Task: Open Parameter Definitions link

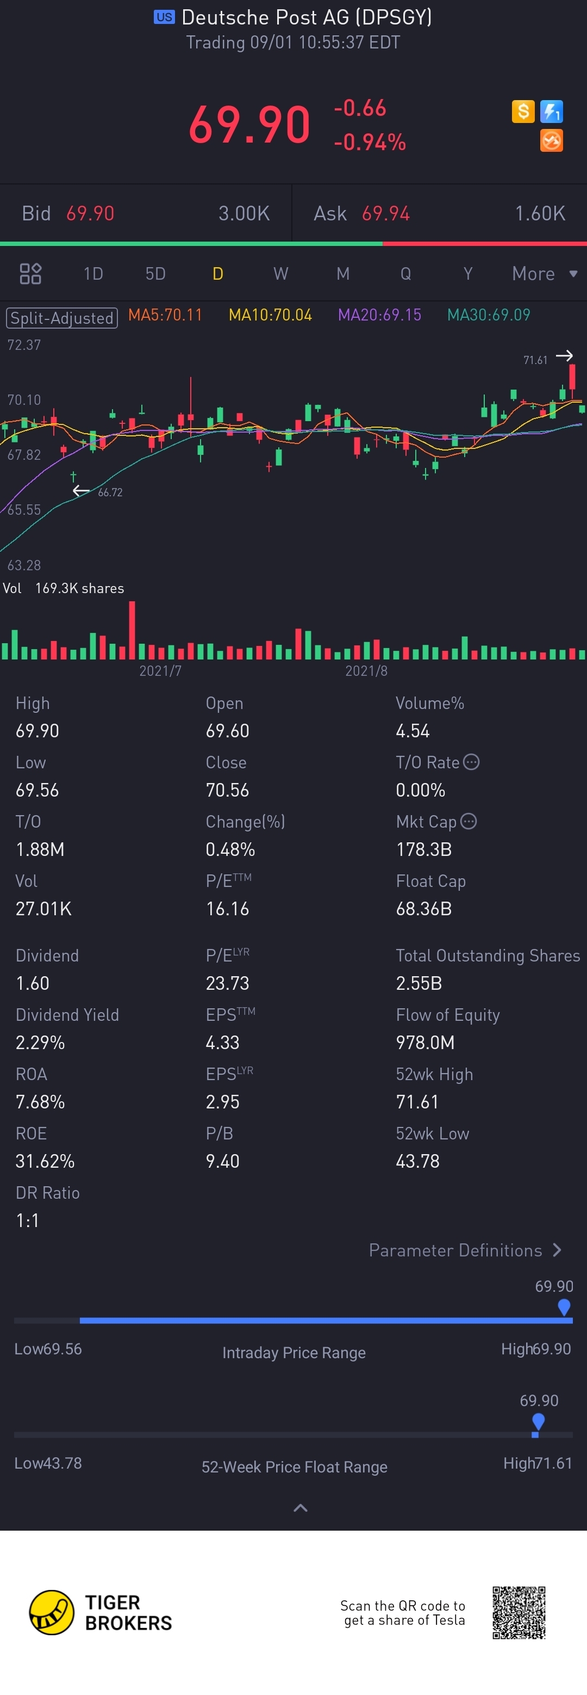Action: 465,1250
